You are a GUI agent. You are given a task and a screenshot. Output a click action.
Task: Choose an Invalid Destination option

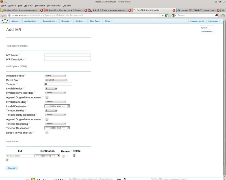(x=57, y=106)
